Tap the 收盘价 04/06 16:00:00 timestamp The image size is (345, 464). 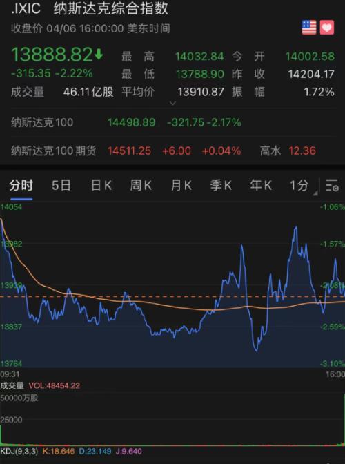point(90,29)
